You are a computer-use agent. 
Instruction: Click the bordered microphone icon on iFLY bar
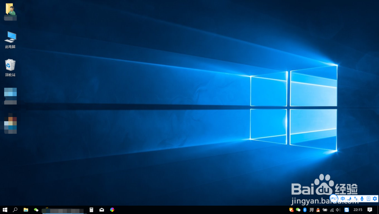coord(368,198)
